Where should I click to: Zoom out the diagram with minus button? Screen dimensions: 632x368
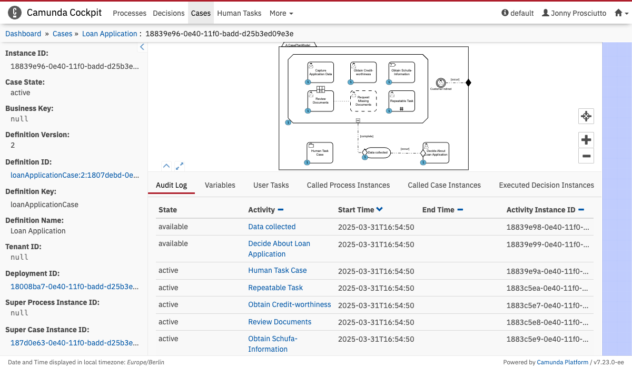586,156
